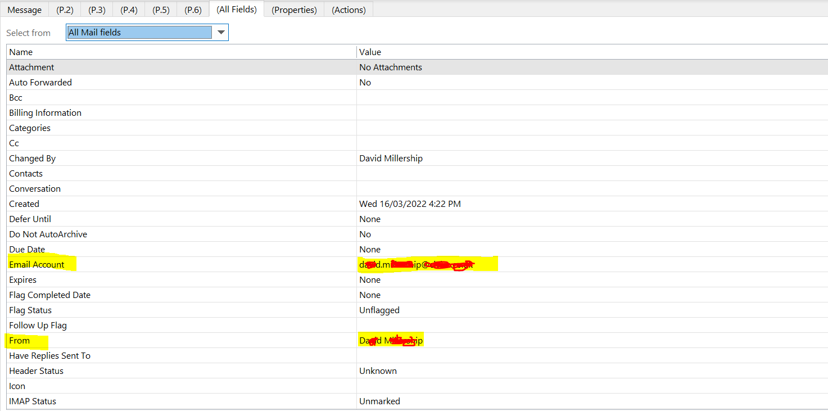
Task: Select the Follow Up Flag field
Action: pyautogui.click(x=38, y=325)
